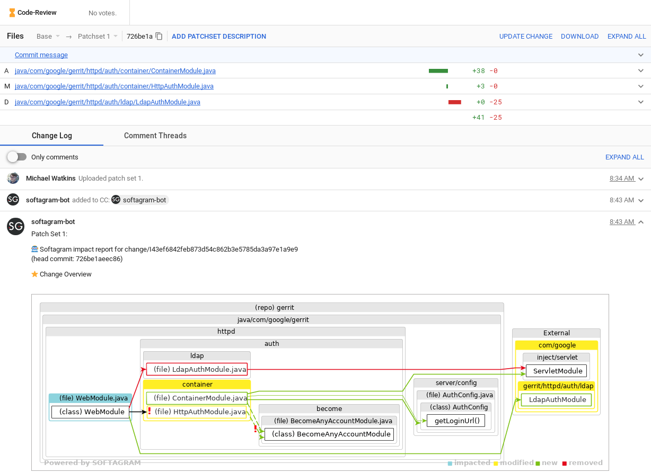Click the Code-Review hourglass icon
This screenshot has width=651, height=473.
pos(12,13)
